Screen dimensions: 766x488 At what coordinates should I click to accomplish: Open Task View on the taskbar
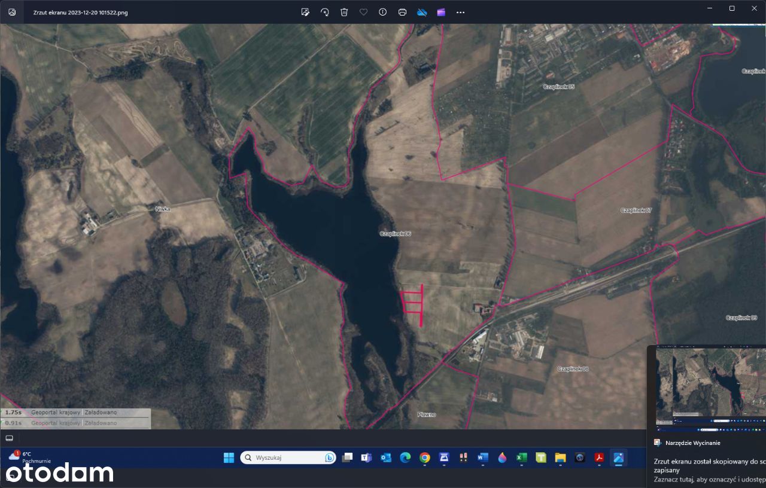(x=347, y=457)
